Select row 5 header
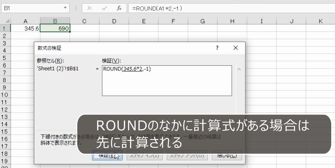Image resolution: width=335 pixels, height=168 pixels. 5,58
